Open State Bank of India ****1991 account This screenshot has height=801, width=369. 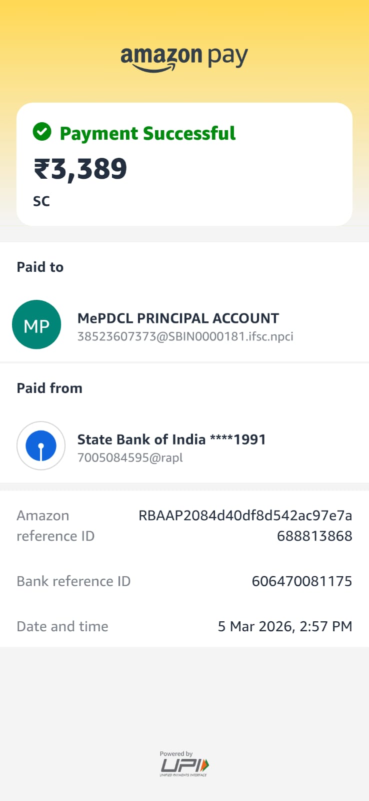[171, 440]
